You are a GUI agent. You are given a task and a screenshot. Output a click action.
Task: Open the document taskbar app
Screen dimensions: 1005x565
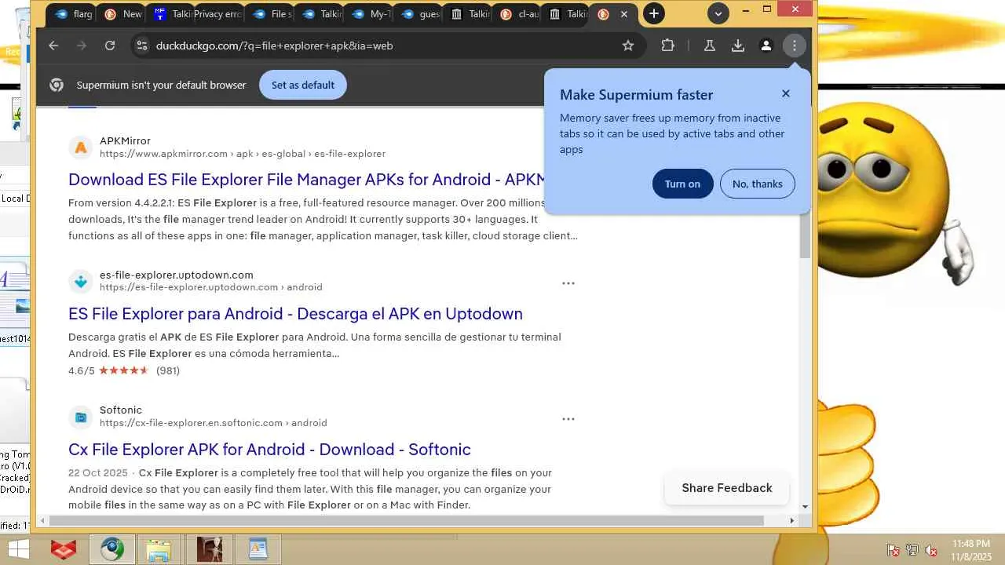click(x=258, y=549)
